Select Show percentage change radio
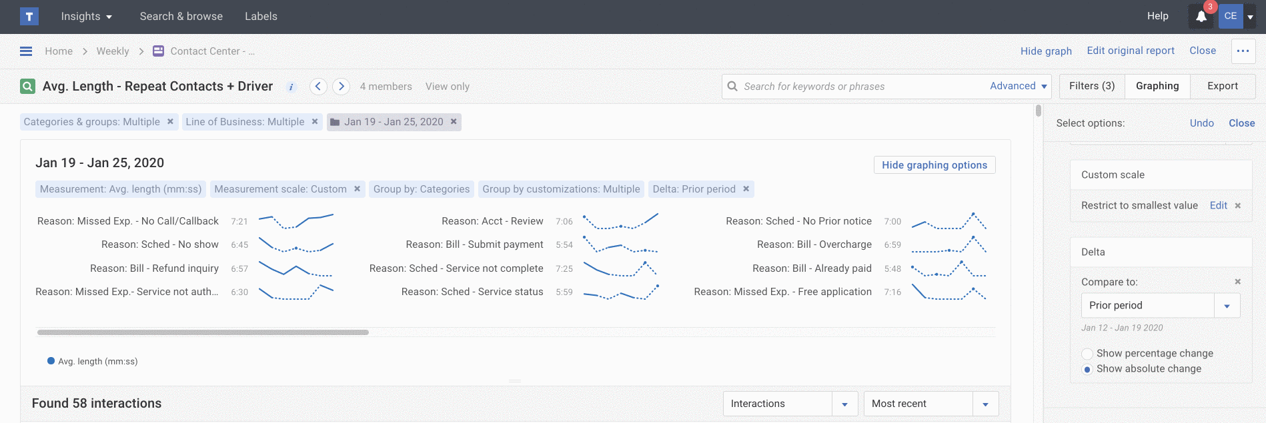This screenshot has width=1266, height=423. 1087,354
